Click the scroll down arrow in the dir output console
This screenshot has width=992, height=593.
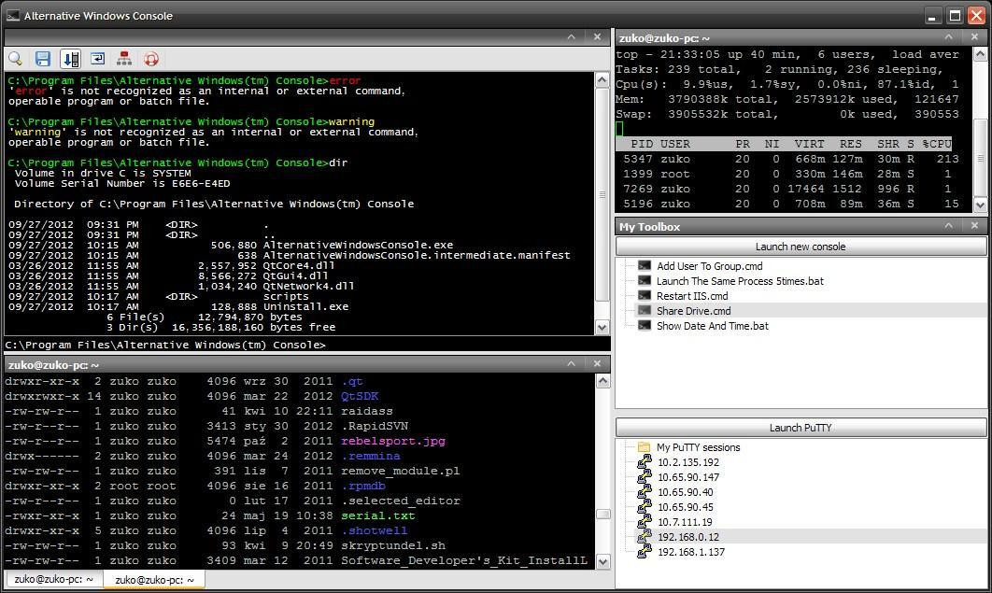tap(602, 328)
